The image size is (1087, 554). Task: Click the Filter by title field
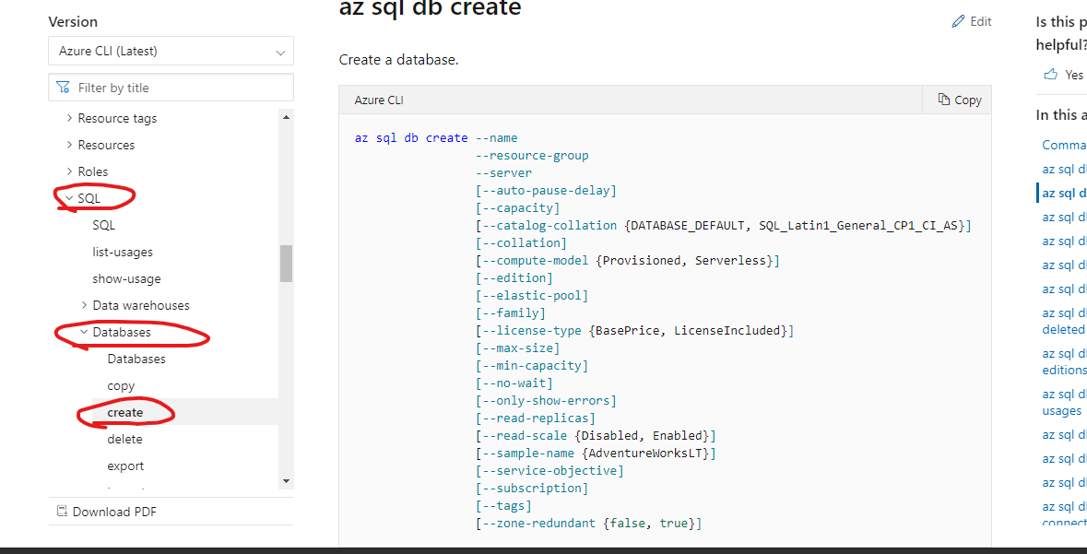(x=171, y=88)
